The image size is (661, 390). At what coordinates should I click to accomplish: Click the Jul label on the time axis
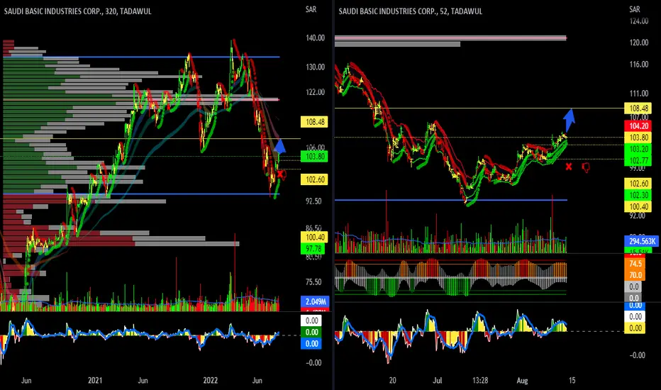(437, 380)
